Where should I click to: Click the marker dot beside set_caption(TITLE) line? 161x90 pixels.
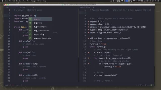89,30
